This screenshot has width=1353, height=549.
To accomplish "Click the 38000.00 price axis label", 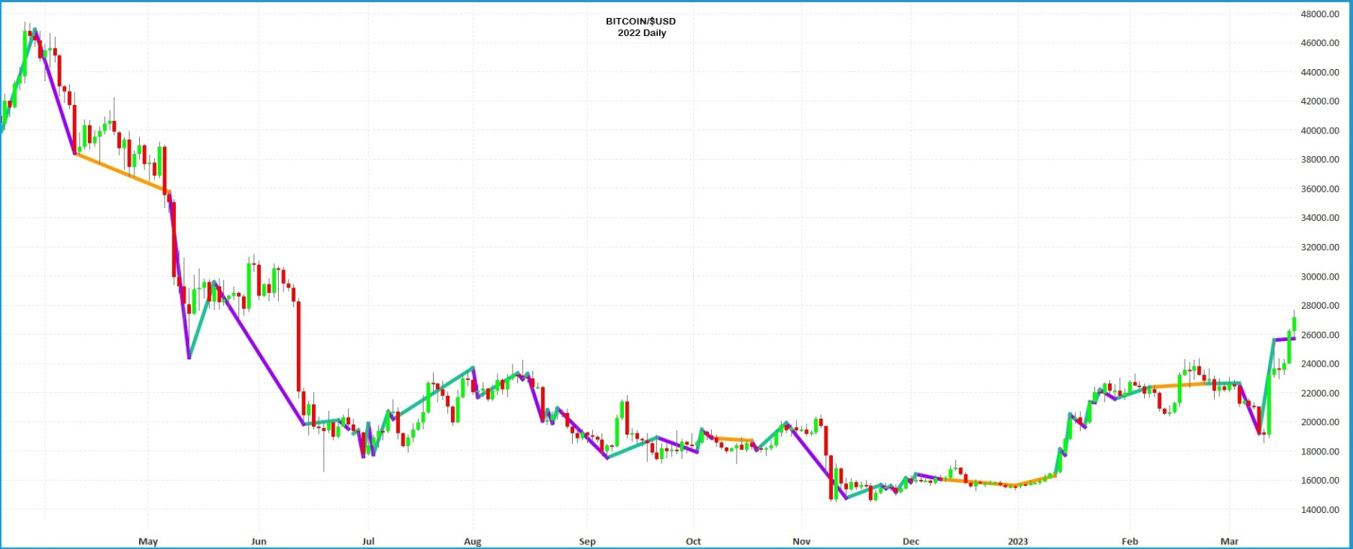I will coord(1319,160).
